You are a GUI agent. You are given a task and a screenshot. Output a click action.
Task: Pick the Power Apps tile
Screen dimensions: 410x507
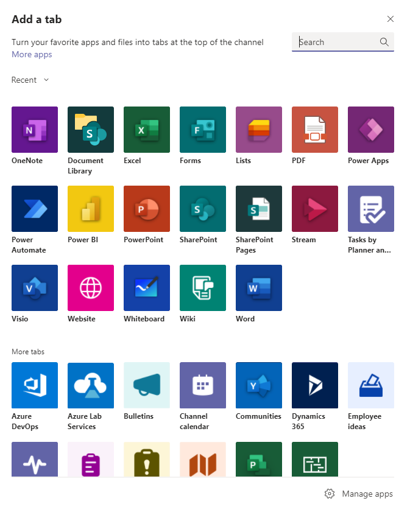pos(371,130)
